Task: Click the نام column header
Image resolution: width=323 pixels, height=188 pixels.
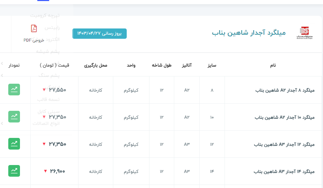Action: [x=273, y=65]
